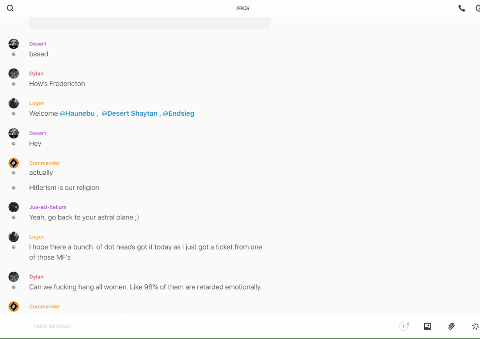This screenshot has height=339, width=480.
Task: Click Dylan's avatar beside 'How's Fredericton'
Action: point(14,74)
